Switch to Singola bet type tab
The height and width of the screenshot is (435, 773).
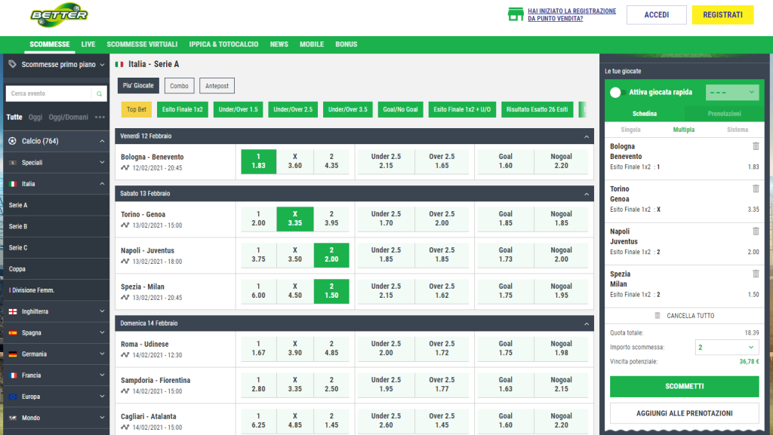(630, 130)
